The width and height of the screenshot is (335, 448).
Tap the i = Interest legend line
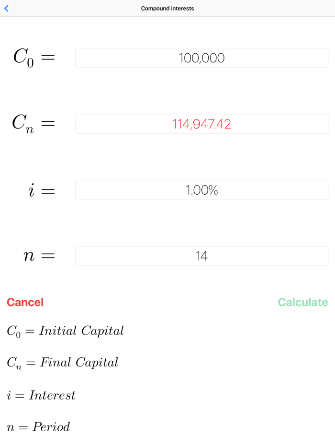pos(41,395)
